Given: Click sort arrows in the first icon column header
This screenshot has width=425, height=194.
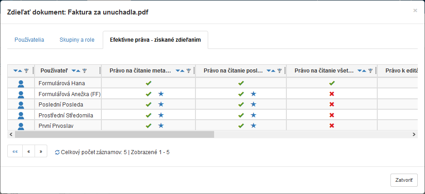Looking at the screenshot, I should pyautogui.click(x=18, y=71).
